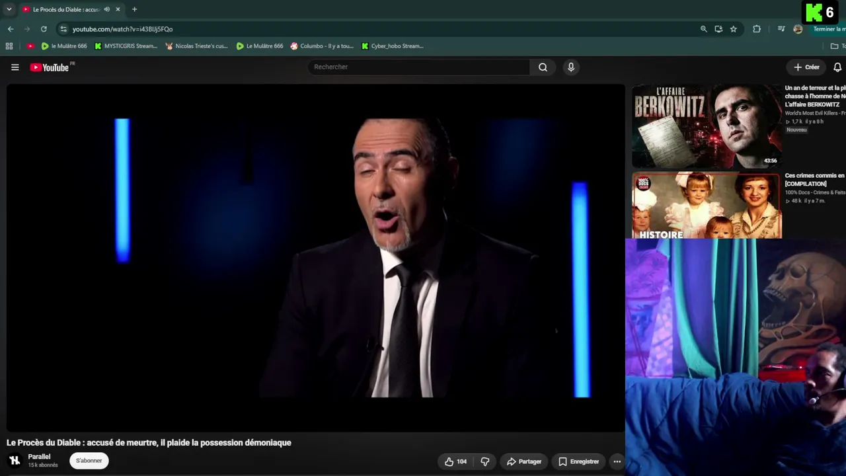
Task: Open a new browser tab
Action: point(134,9)
